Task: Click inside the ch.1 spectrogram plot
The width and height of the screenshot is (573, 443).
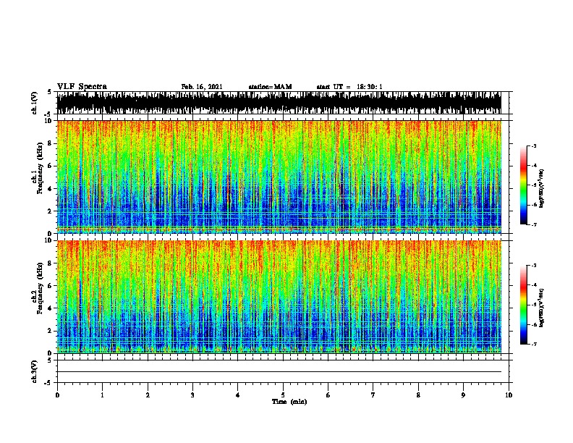Action: coord(279,177)
